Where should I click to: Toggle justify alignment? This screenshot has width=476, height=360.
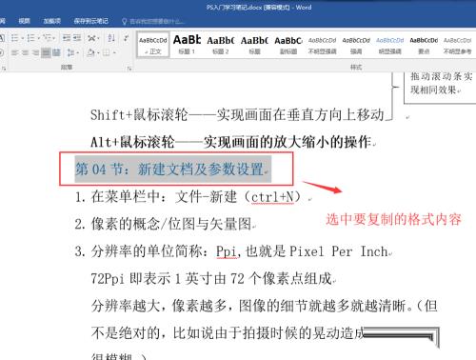click(x=46, y=52)
